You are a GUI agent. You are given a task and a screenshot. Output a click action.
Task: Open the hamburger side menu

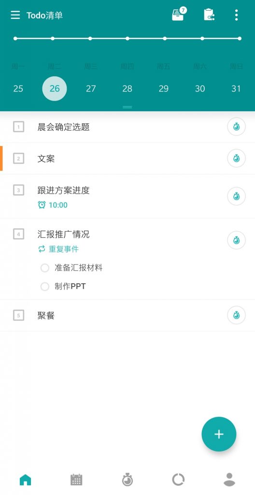tap(15, 15)
